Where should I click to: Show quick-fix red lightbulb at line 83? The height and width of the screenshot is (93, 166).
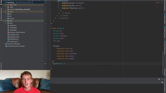(53, 61)
